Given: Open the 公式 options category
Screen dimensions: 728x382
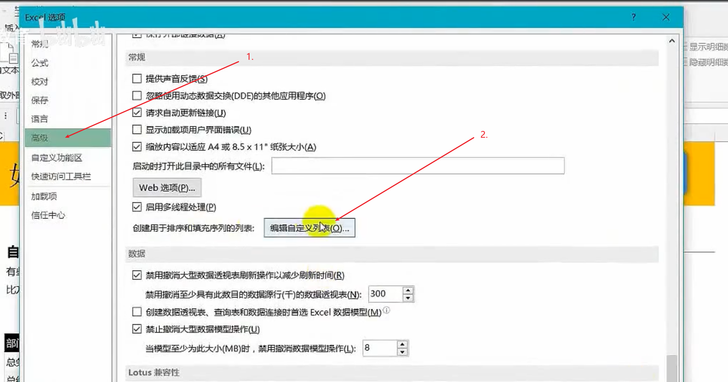Looking at the screenshot, I should click(40, 63).
